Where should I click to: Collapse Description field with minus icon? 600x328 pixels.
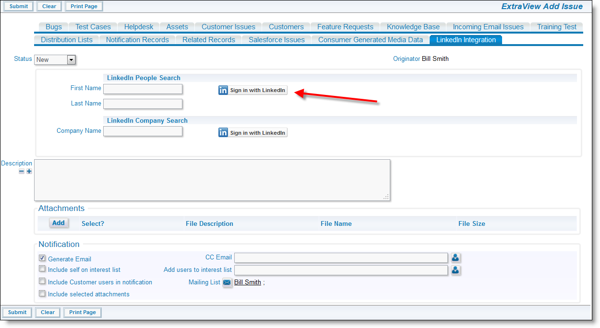22,171
